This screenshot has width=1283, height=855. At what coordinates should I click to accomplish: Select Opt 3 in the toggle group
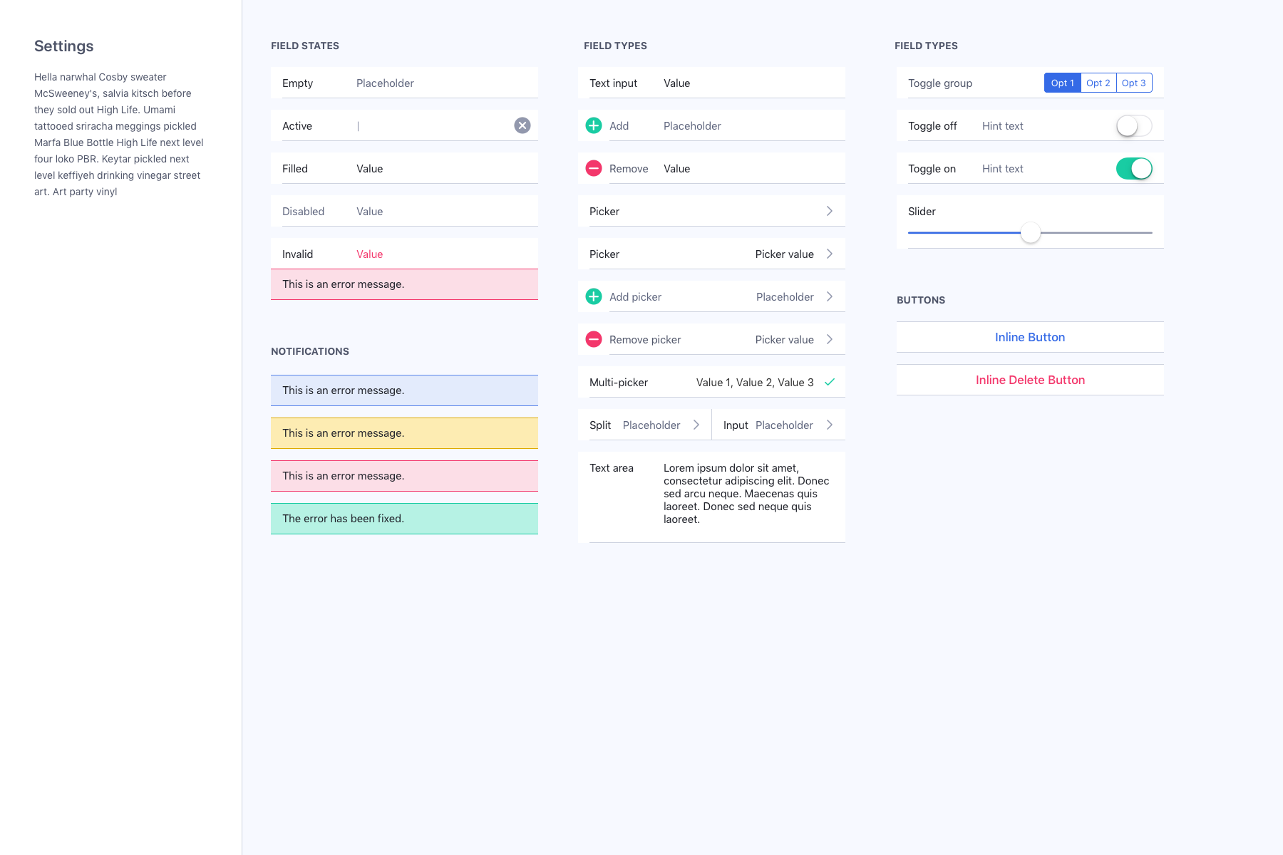coord(1133,83)
